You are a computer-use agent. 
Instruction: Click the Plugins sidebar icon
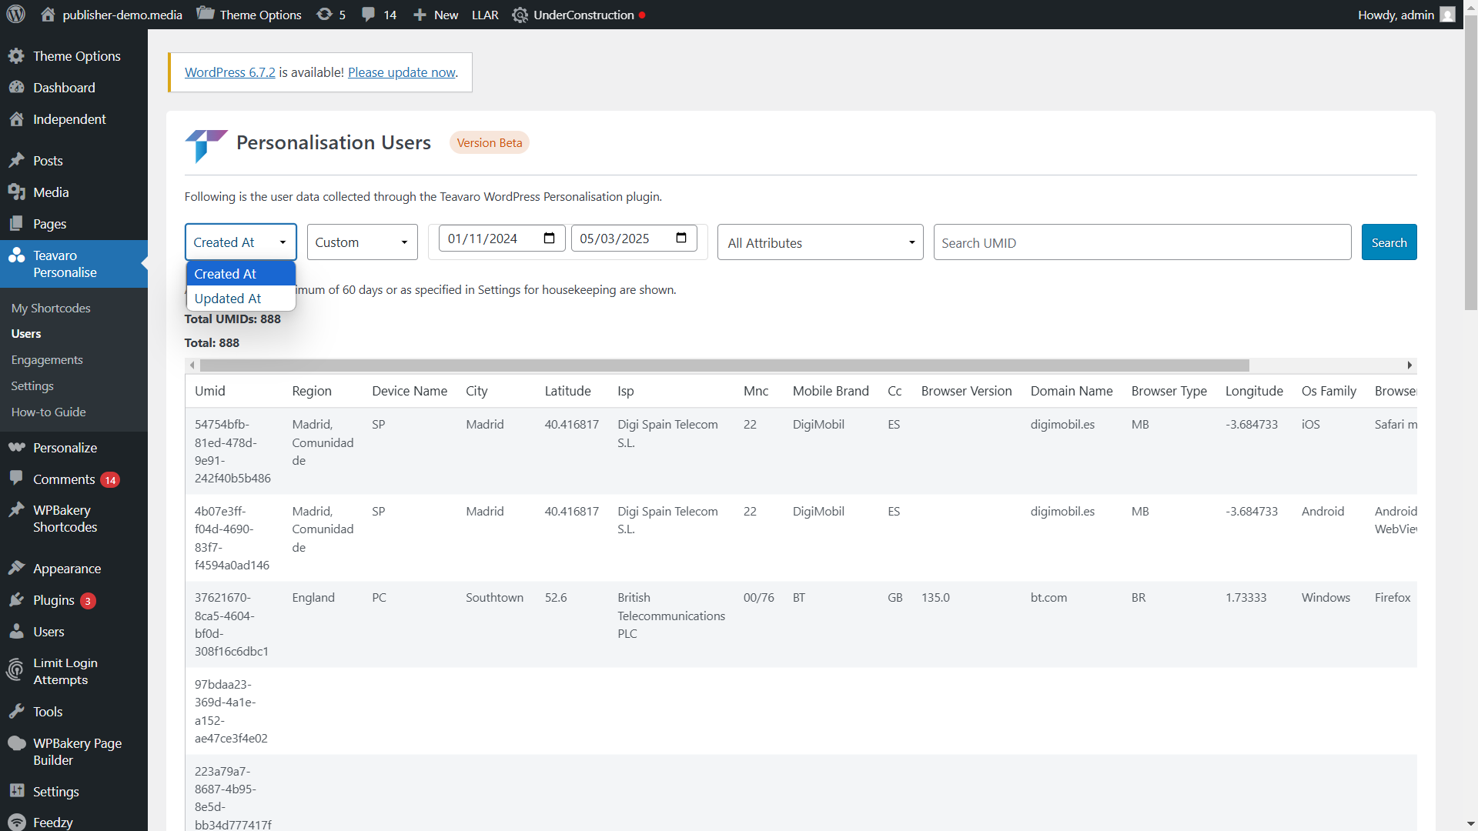[x=17, y=600]
